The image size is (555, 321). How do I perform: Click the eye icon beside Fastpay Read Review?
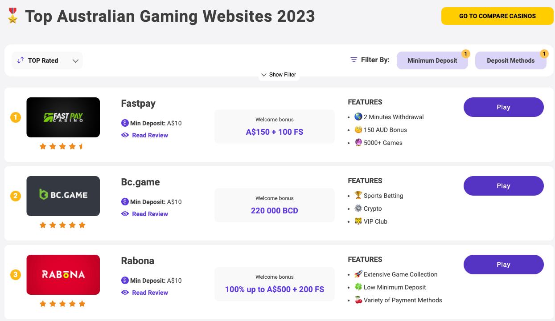125,135
